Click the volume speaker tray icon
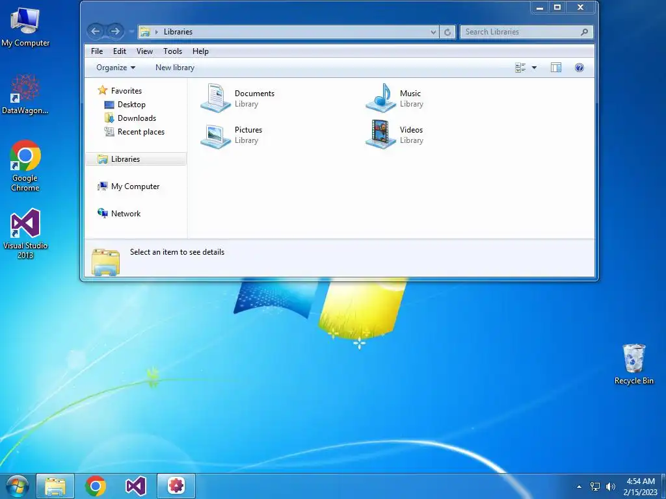This screenshot has height=499, width=666. pyautogui.click(x=611, y=487)
